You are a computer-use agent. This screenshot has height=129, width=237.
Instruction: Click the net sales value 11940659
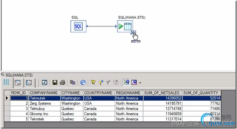[x=163, y=114]
